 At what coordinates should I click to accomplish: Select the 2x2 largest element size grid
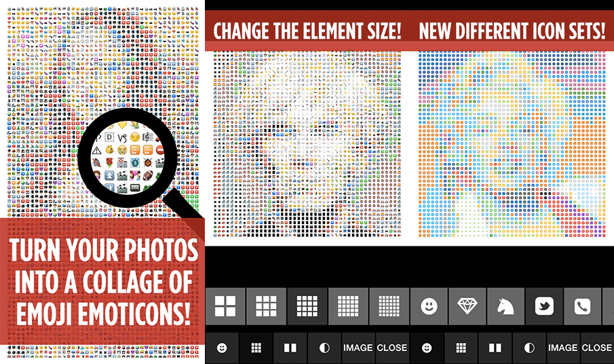[225, 306]
